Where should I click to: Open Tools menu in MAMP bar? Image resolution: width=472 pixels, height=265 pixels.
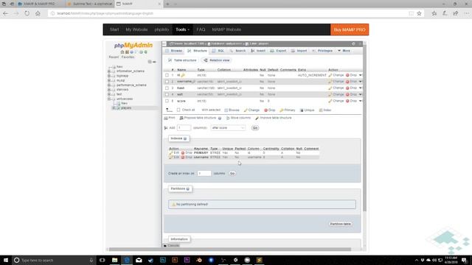[182, 29]
